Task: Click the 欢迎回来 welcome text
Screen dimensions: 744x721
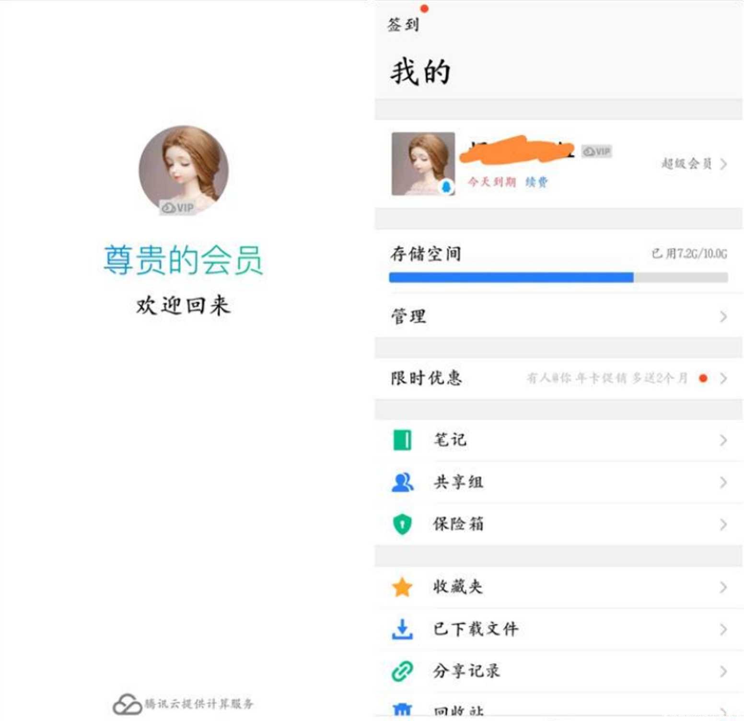Action: [184, 305]
